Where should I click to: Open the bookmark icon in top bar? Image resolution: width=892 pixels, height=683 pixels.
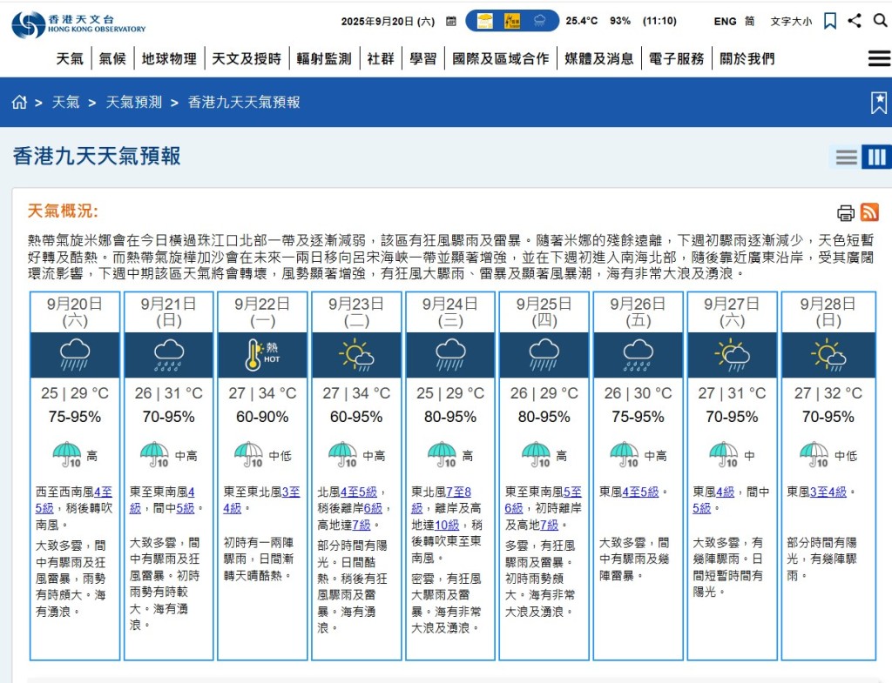pyautogui.click(x=830, y=21)
